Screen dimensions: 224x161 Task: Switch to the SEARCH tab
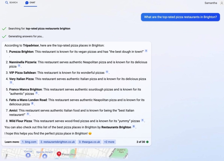11,3
